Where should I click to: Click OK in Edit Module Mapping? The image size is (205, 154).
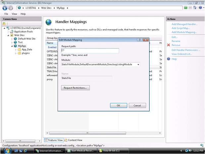point(119,106)
